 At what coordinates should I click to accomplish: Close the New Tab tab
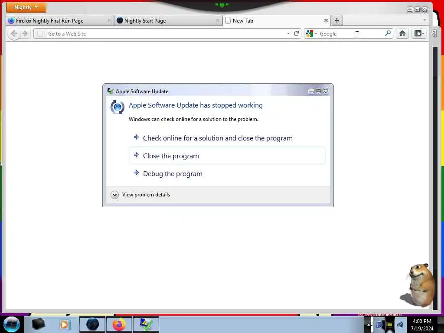pyautogui.click(x=326, y=20)
